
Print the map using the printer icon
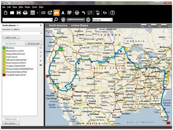click(x=25, y=13)
